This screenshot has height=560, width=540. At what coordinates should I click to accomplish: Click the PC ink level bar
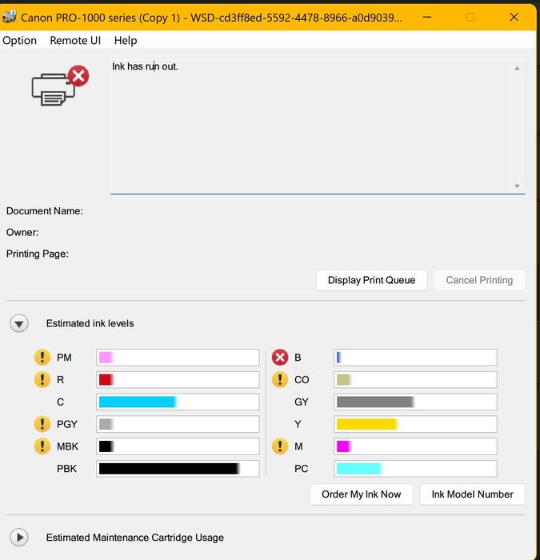(x=415, y=469)
